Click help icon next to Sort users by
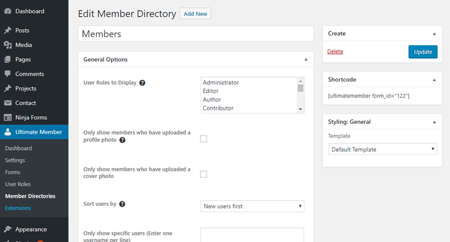The width and height of the screenshot is (450, 242). coord(122,204)
